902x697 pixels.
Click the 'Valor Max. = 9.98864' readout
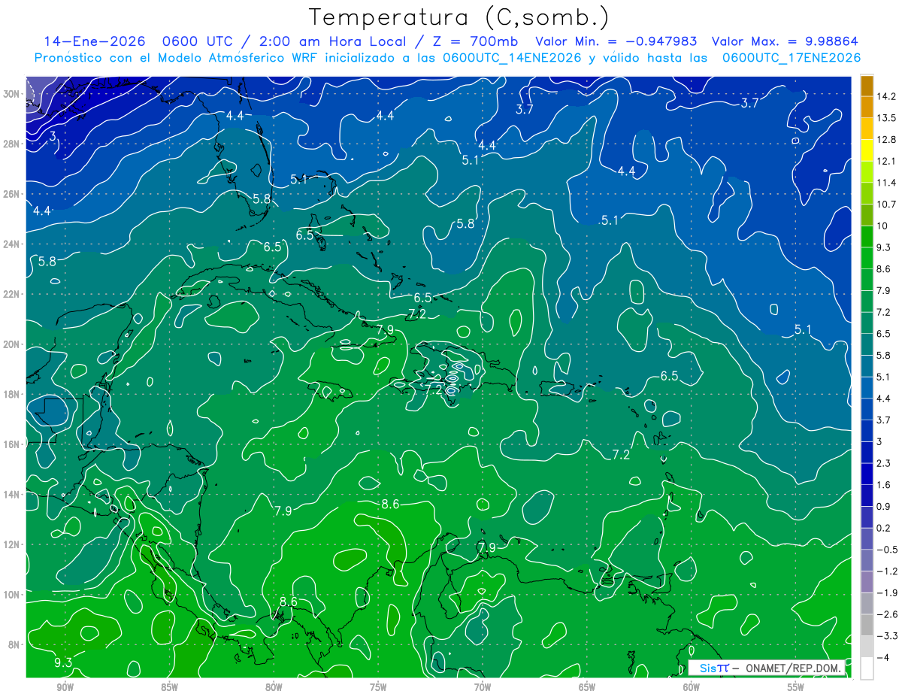click(x=784, y=41)
